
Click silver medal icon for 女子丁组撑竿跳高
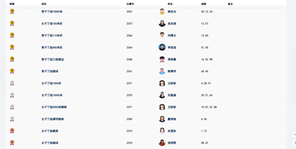tap(12, 119)
